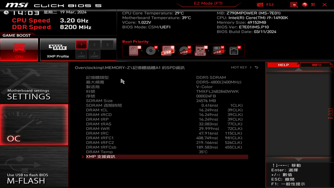Click the side panel expand arrows at right edge
334x188 pixels.
pos(331,113)
